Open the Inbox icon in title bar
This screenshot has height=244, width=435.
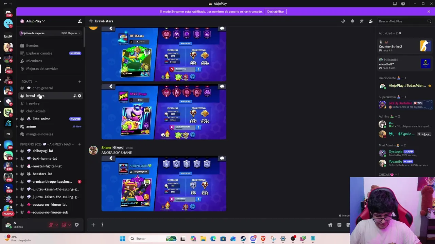point(395,4)
